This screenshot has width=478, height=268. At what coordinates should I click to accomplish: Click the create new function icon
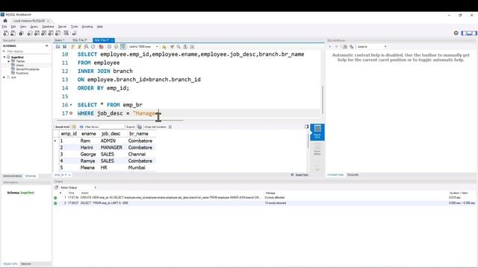coord(58,33)
